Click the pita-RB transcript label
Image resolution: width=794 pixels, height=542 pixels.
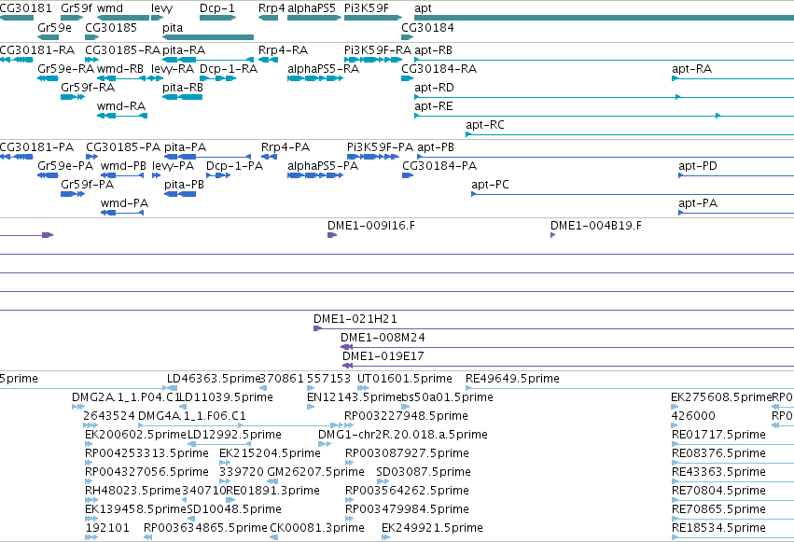coord(183,88)
